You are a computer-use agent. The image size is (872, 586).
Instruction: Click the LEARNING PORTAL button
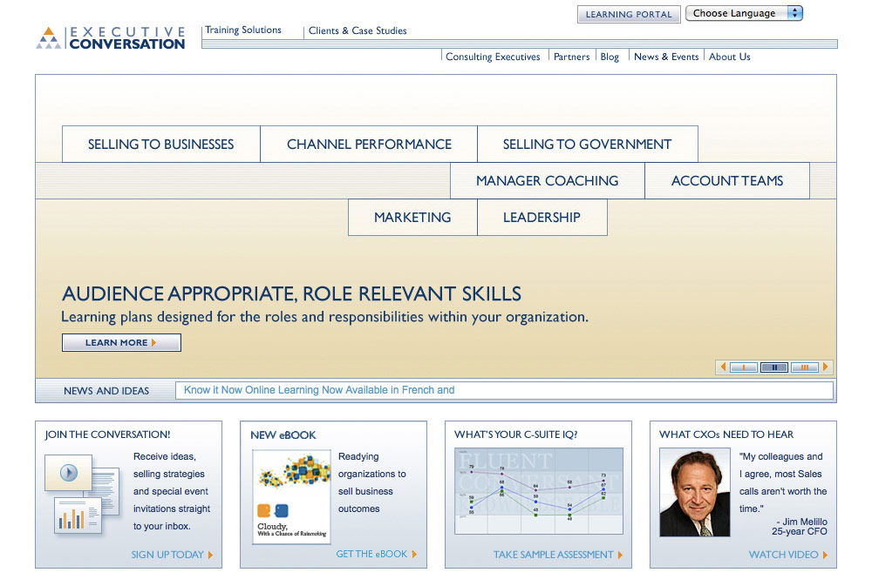coord(629,14)
